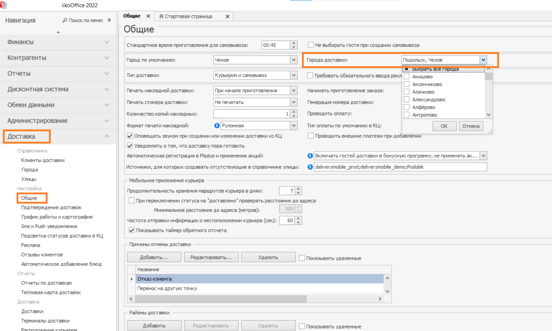Toggle Выбрать все города checkbox

pyautogui.click(x=406, y=69)
